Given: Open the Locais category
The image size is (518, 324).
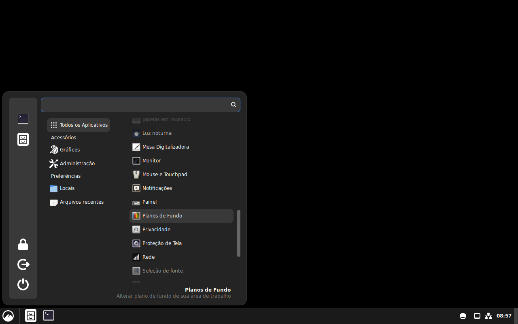Looking at the screenshot, I should tap(67, 188).
